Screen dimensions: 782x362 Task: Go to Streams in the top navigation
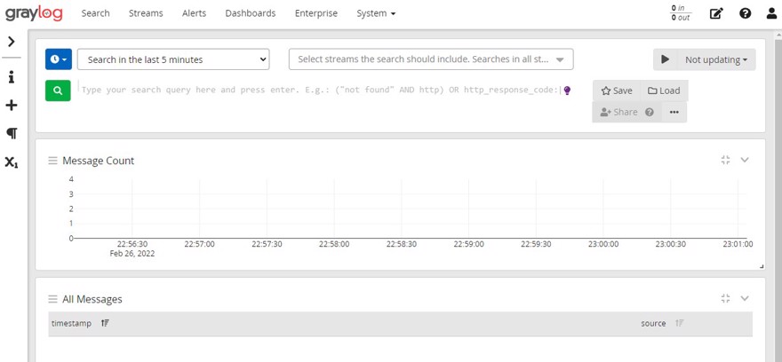(146, 13)
